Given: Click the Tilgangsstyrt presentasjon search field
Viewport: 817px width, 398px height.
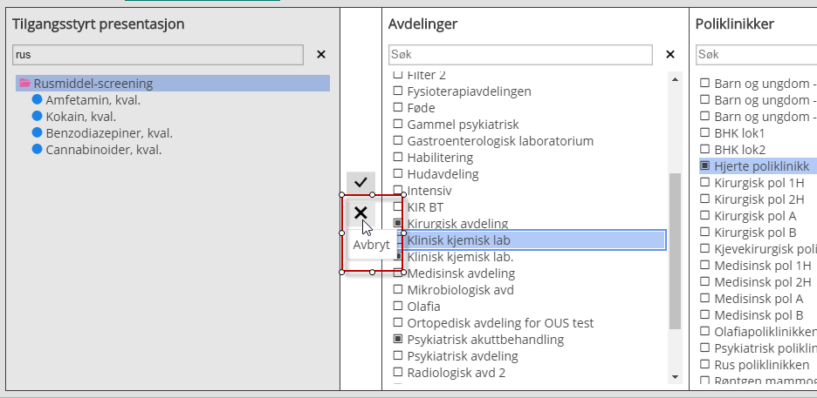Looking at the screenshot, I should (x=157, y=55).
